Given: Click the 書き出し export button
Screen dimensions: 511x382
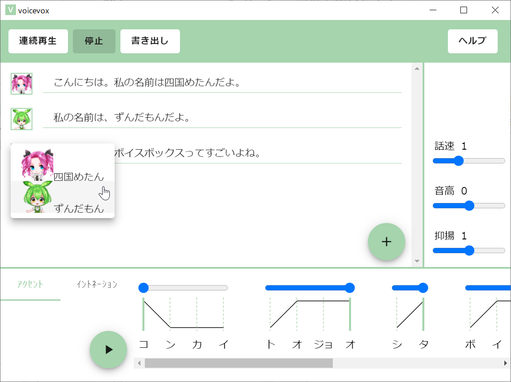Looking at the screenshot, I should pyautogui.click(x=150, y=41).
